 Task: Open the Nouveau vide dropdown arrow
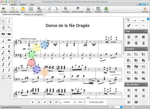point(16,9)
